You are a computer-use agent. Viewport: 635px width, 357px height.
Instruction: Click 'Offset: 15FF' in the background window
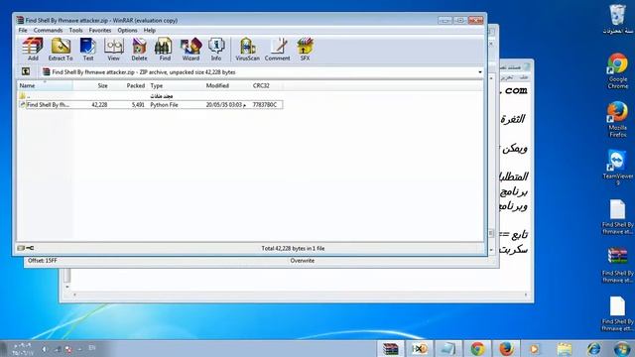click(x=42, y=261)
